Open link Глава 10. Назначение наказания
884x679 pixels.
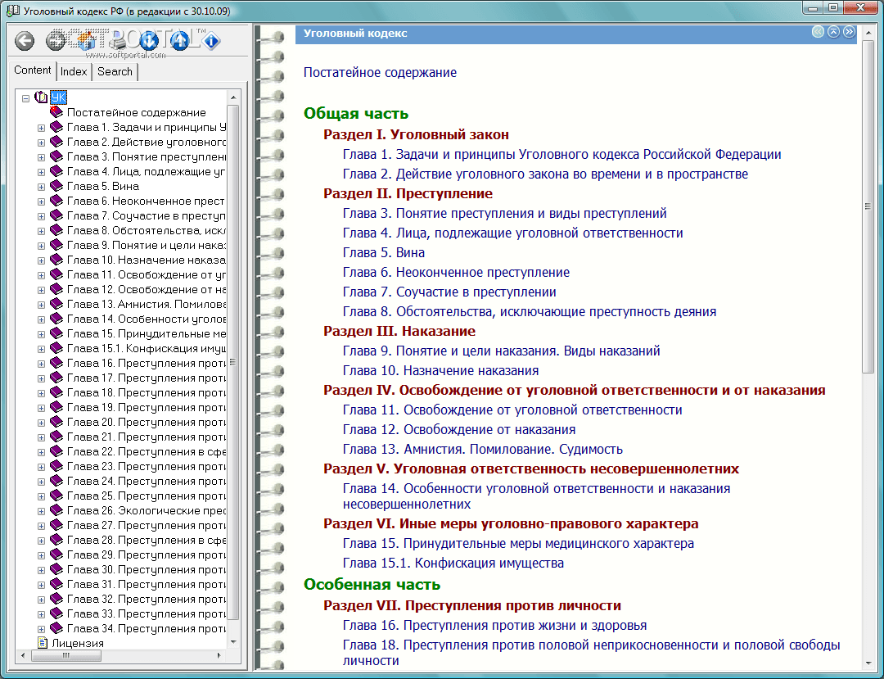(x=441, y=370)
